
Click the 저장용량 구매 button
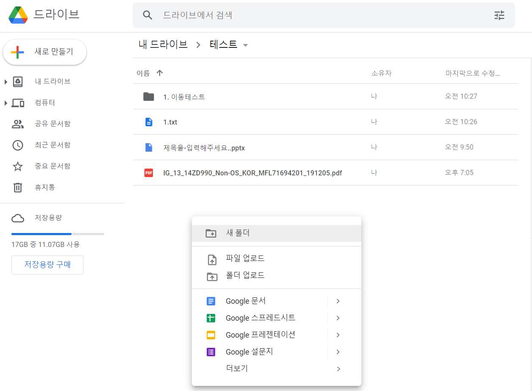point(47,265)
